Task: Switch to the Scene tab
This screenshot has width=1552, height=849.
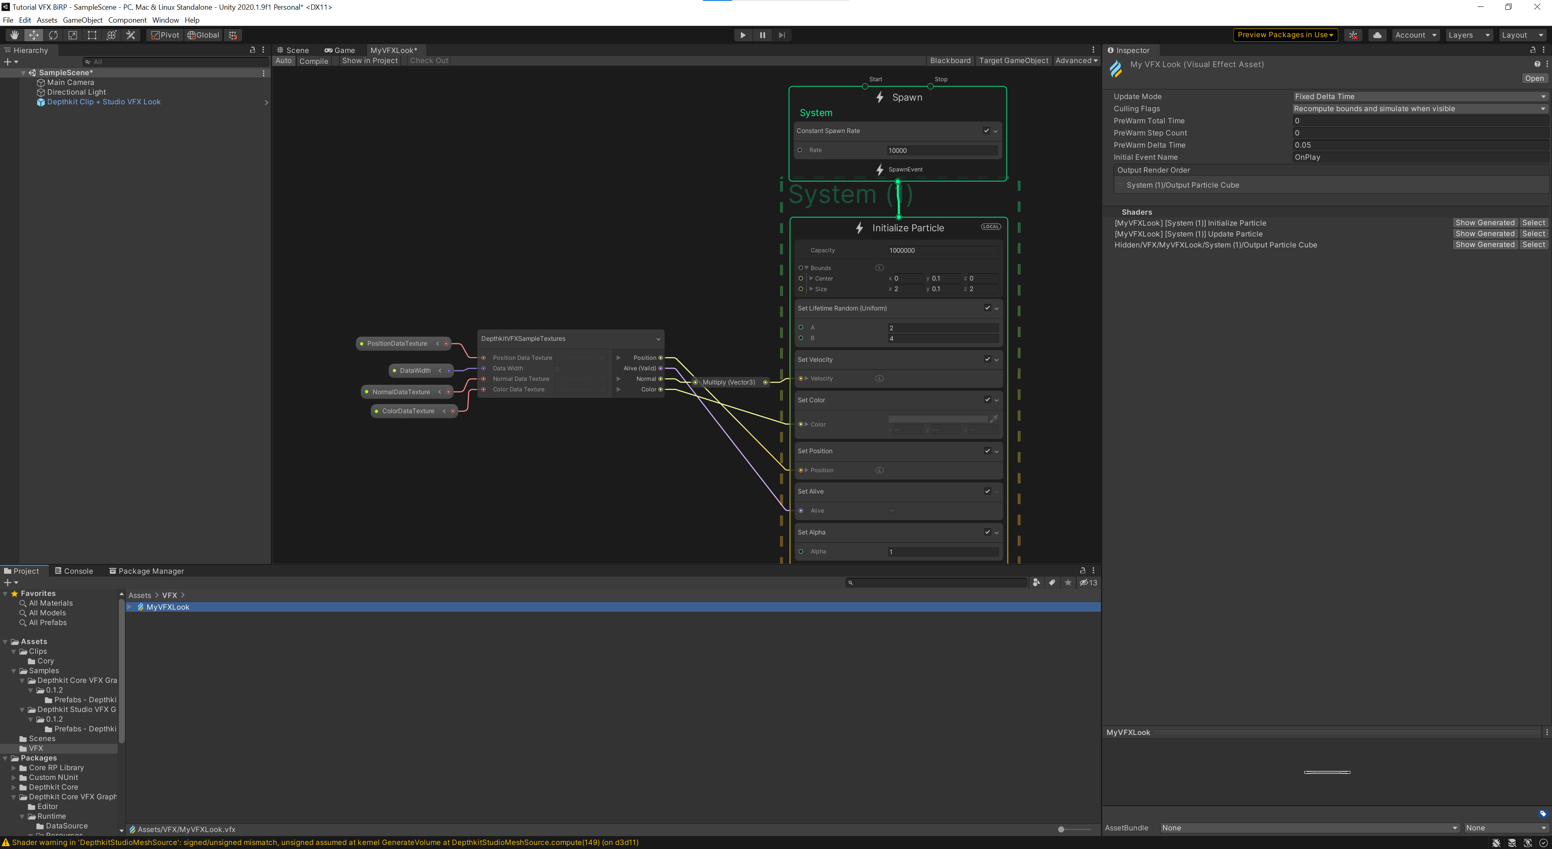Action: (293, 50)
